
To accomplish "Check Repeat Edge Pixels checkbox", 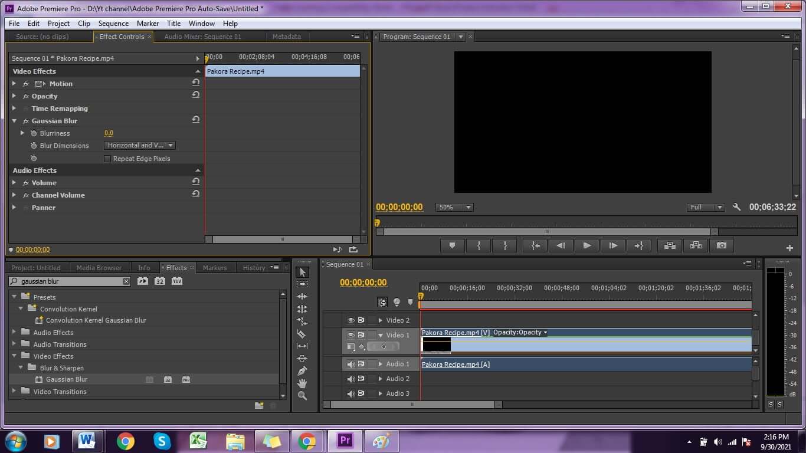I will coord(107,159).
